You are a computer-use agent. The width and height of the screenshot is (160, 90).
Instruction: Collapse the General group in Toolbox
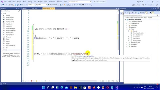2,50
